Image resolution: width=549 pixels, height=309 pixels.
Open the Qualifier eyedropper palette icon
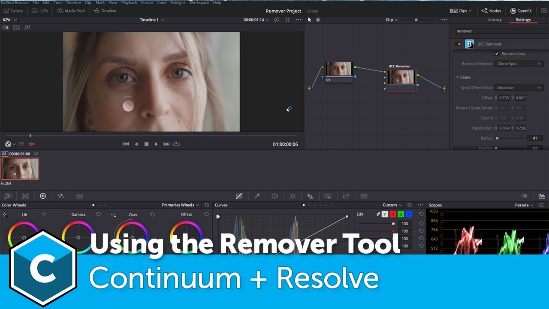[x=257, y=196]
